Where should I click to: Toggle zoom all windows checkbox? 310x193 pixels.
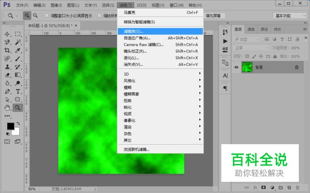click(99, 16)
